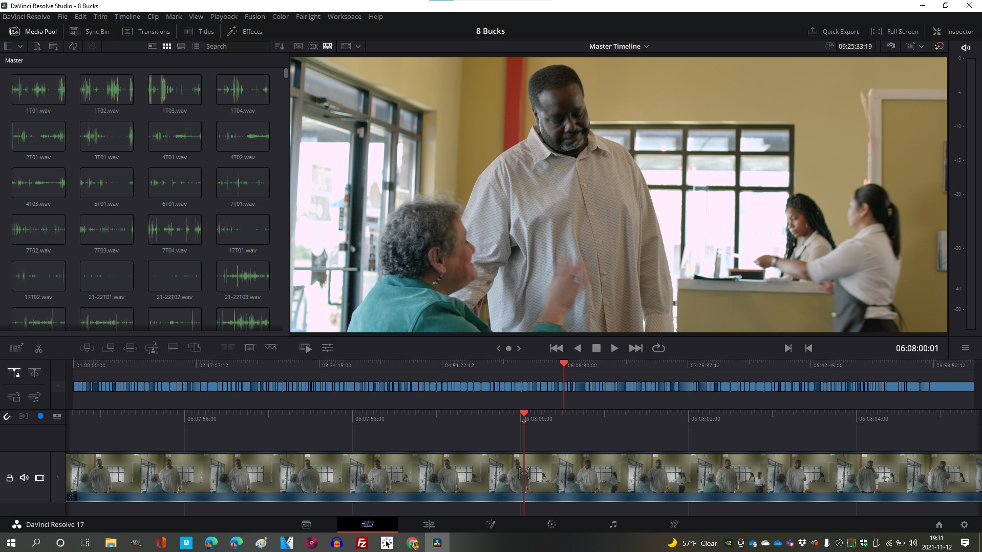Open the Fusion menu
Viewport: 982px width, 552px height.
click(254, 16)
